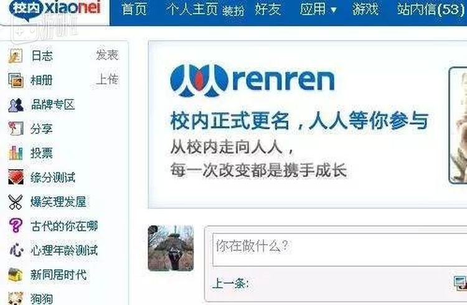Expand the 应用 dropdown arrow
Screen dimensions: 467x305
pos(334,11)
